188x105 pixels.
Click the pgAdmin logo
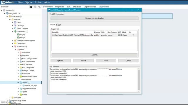[8, 2]
